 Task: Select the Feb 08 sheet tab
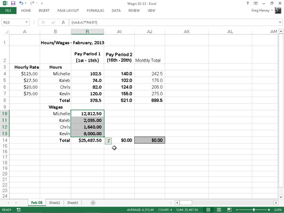click(x=37, y=203)
